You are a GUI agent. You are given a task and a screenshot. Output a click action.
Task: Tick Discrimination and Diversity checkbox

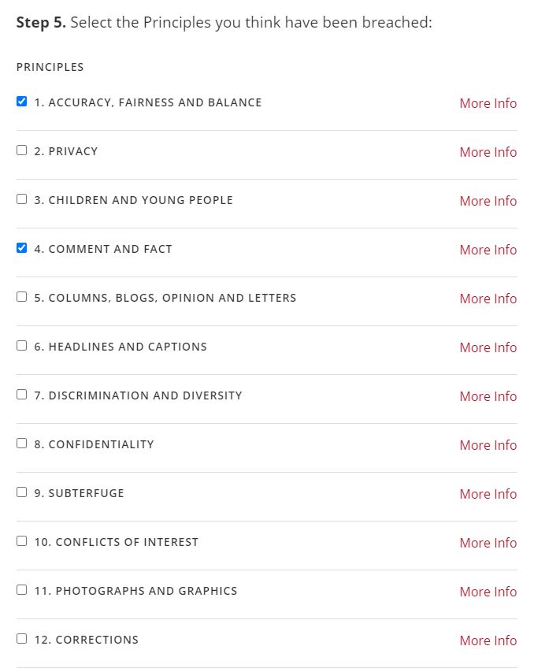coord(21,394)
